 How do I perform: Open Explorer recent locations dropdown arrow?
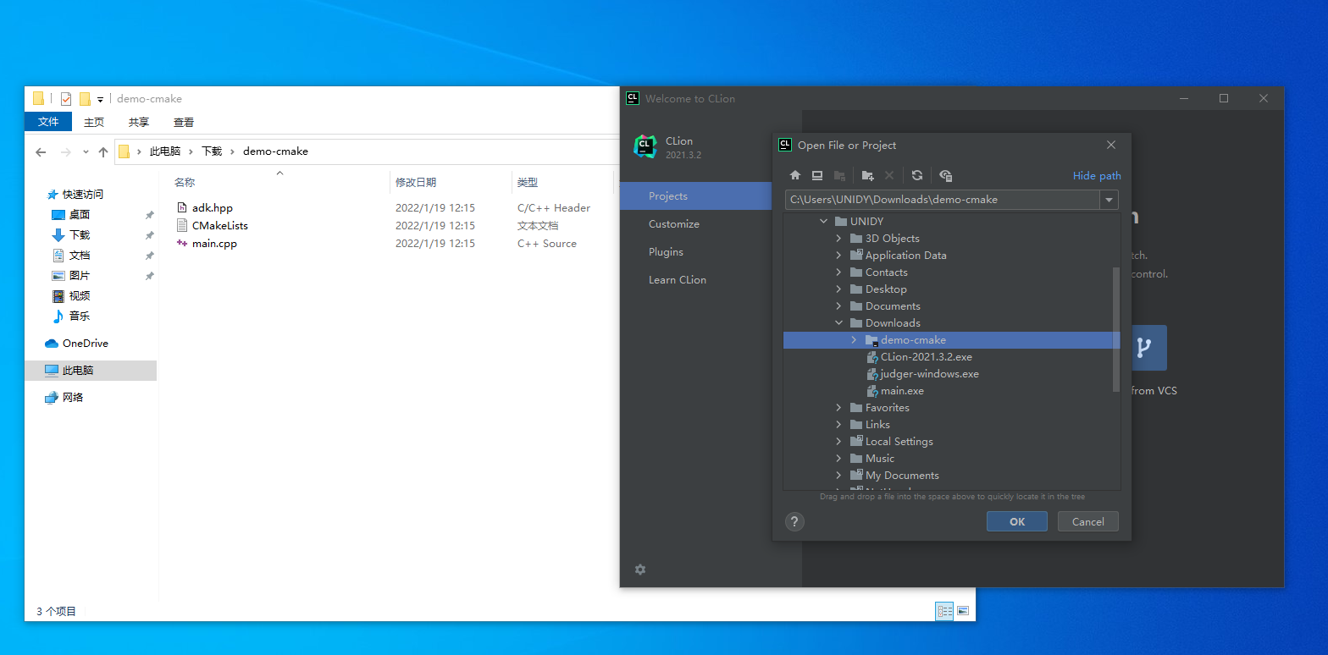pyautogui.click(x=86, y=152)
